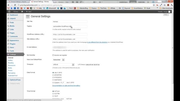Open the comments bubble in admin bar
The height and width of the screenshot is (101, 180).
click(22, 12)
